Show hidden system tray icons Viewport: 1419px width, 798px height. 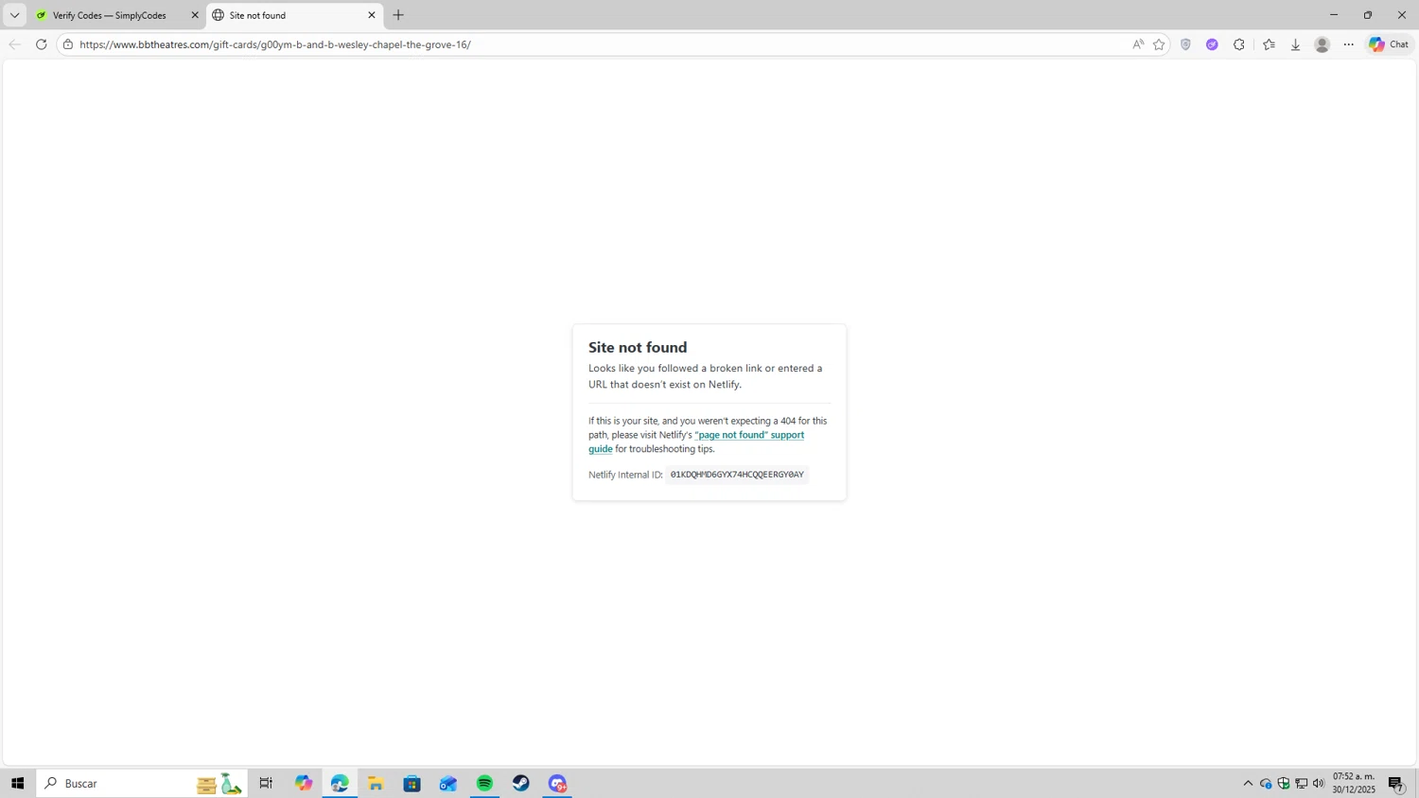click(x=1248, y=783)
